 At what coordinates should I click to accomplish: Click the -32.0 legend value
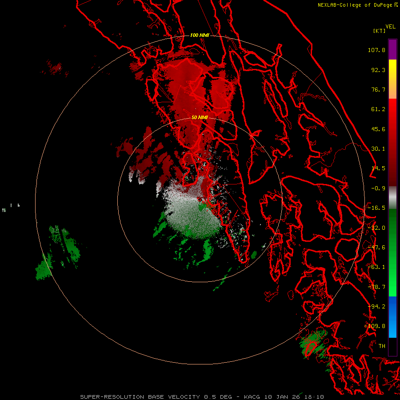pyautogui.click(x=376, y=228)
